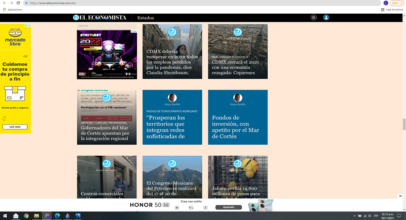Click the page vertical scrollbar thumb
The width and height of the screenshot is (406, 220).
(x=404, y=124)
